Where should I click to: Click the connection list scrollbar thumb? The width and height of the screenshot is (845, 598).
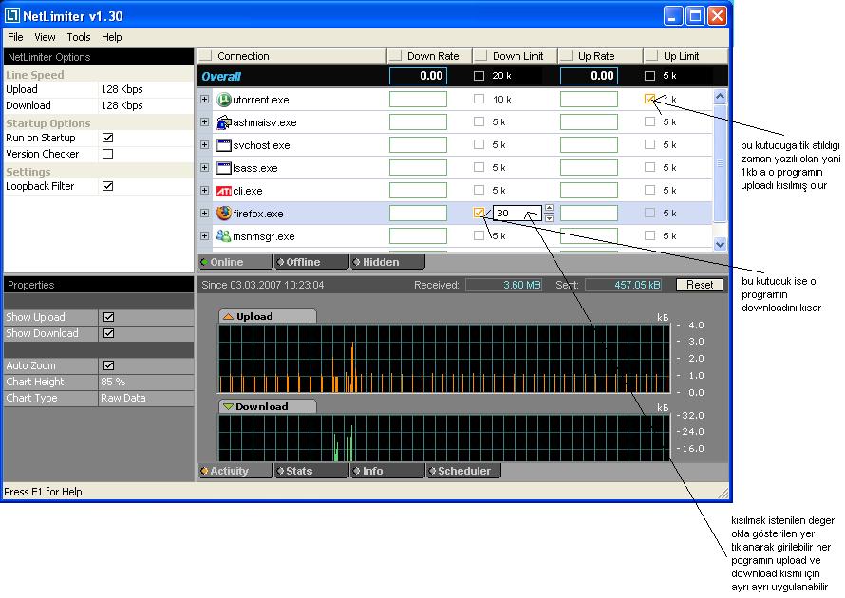coord(720,162)
